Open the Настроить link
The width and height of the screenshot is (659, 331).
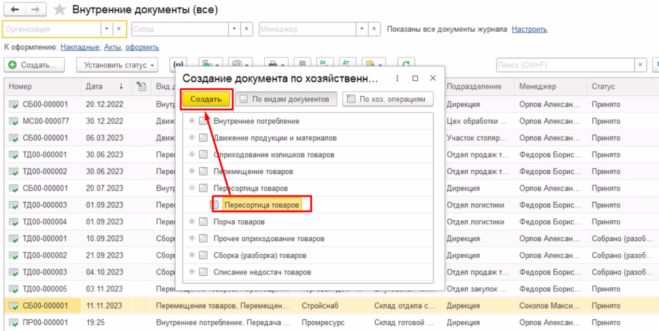(529, 29)
